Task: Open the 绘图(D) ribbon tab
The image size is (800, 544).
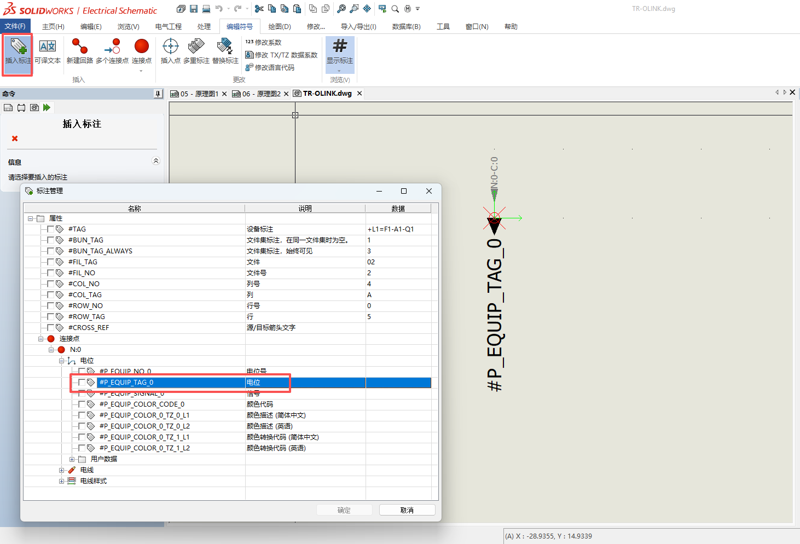Action: coord(280,26)
